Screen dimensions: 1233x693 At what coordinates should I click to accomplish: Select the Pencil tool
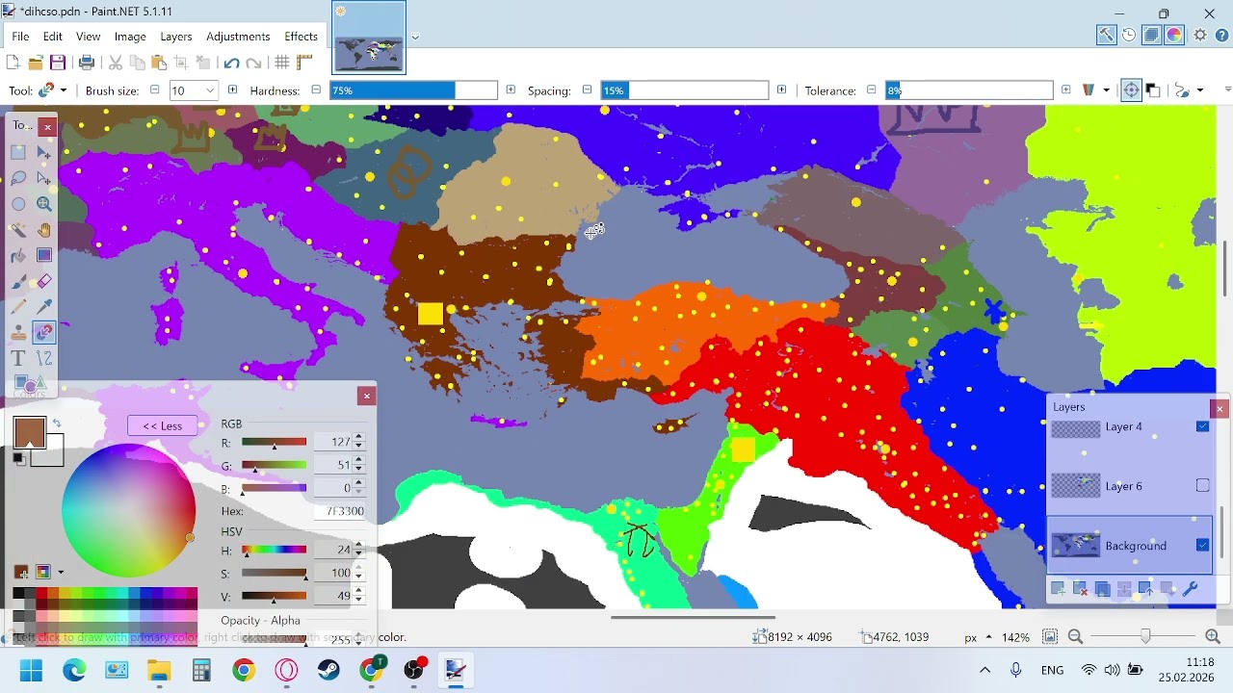(x=18, y=307)
